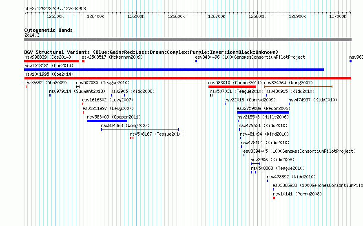Viewport: 363px width, 226px height.
Task: Click the nsv2905 (Kidd2008) variant label
Action: [x=133, y=91]
